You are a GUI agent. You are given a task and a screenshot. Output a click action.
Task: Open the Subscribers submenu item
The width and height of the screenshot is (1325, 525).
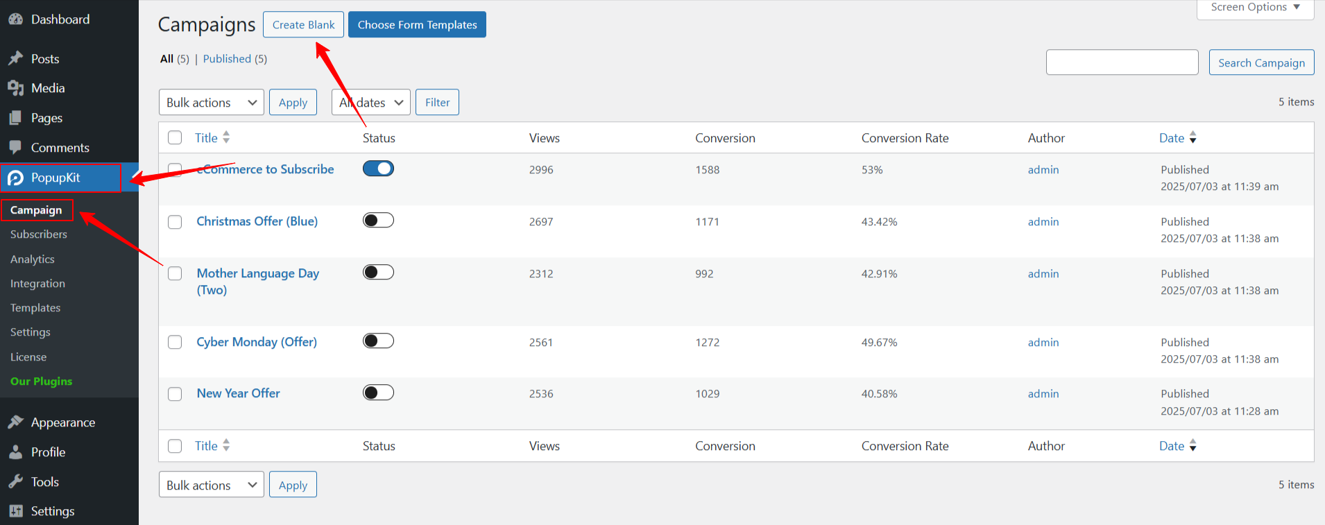tap(39, 234)
